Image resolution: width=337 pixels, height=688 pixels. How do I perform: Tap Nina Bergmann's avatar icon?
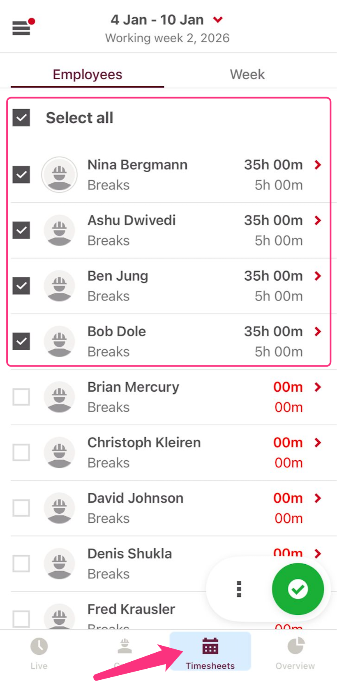(60, 175)
